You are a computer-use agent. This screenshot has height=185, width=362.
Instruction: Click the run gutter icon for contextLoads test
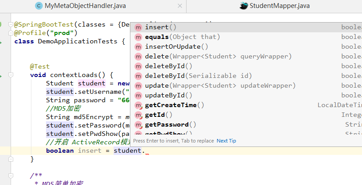point(2,75)
